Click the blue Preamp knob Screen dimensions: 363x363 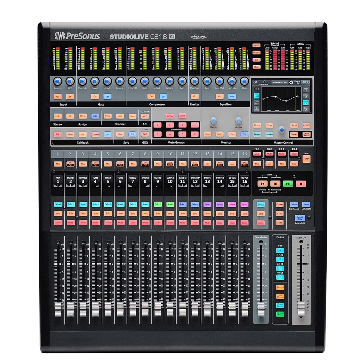58,82
